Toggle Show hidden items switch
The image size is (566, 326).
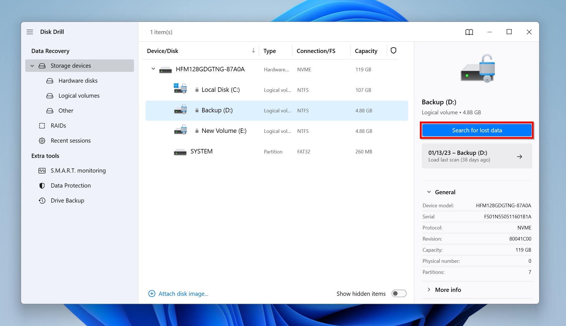(x=399, y=294)
